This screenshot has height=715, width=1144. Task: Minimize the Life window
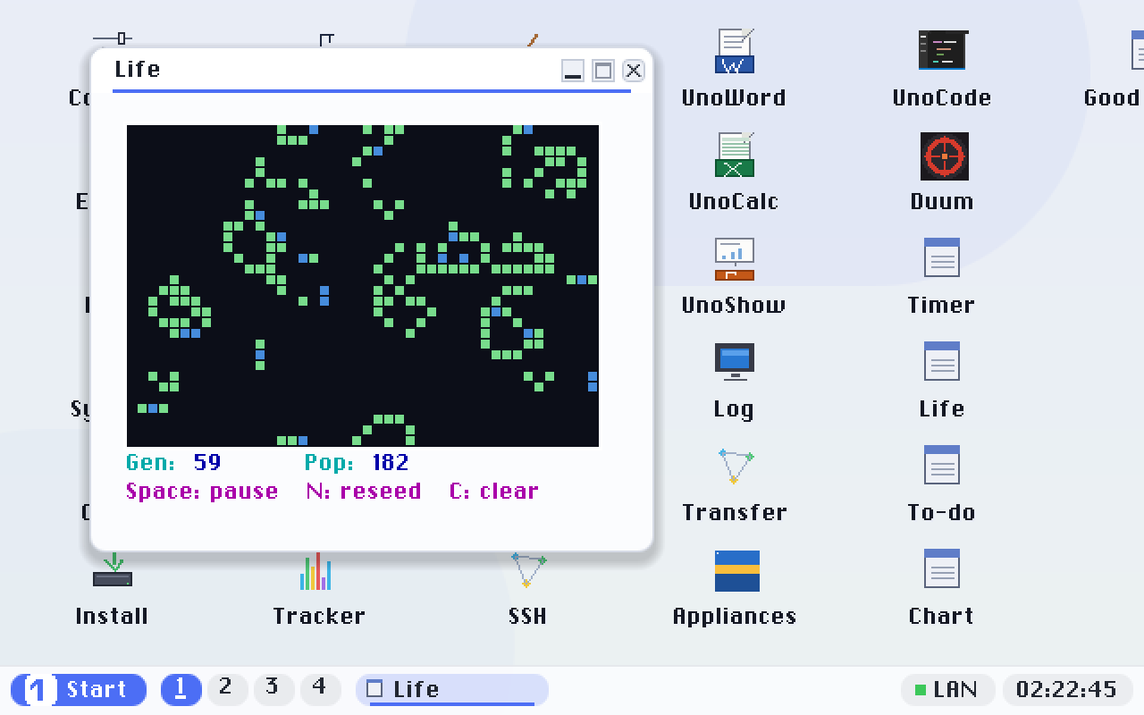point(573,71)
